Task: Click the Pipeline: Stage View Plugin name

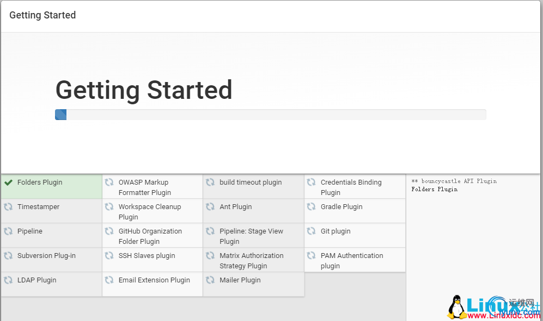Action: (x=252, y=236)
